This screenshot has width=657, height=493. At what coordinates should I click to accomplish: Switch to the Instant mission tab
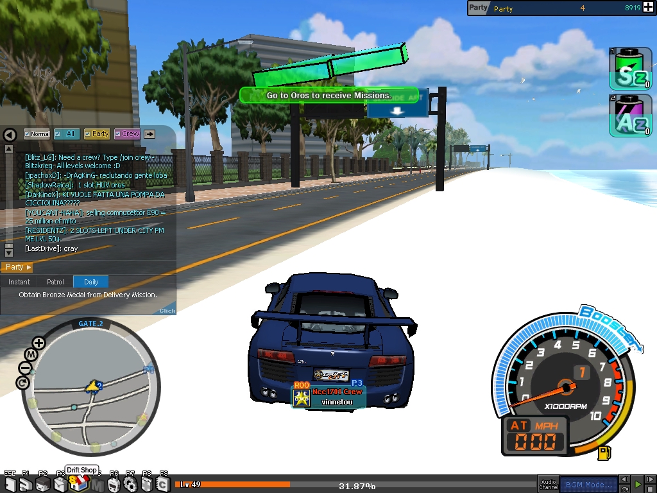pos(19,282)
